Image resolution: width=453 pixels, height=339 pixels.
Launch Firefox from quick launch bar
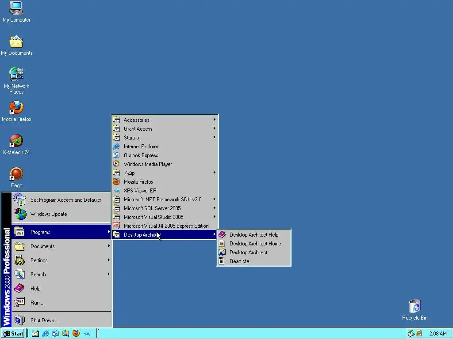[x=76, y=334]
